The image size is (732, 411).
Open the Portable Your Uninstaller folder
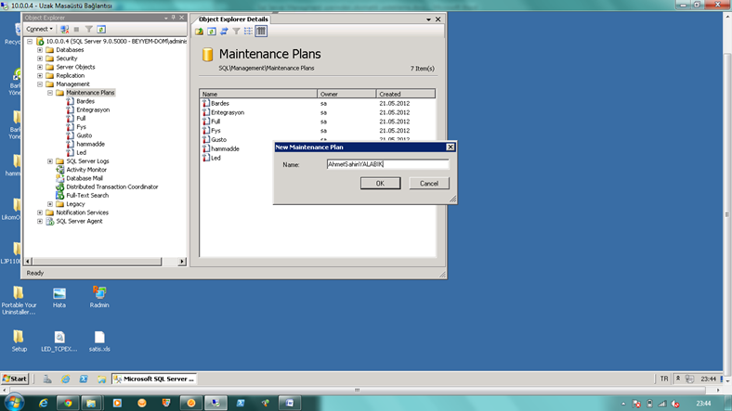[19, 301]
